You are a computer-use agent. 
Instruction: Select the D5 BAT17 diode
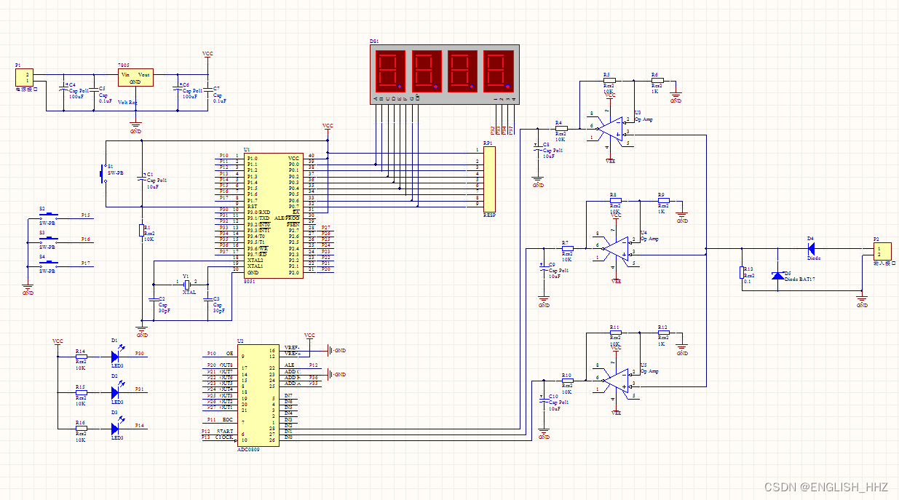778,275
